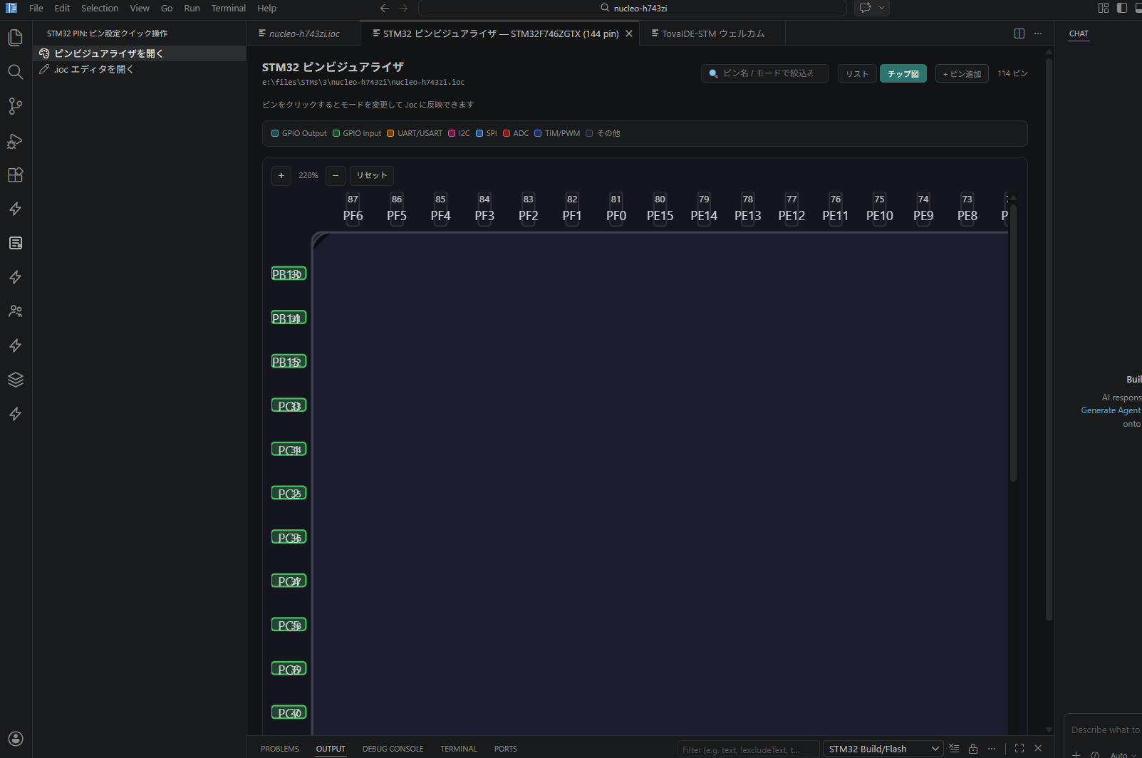Clear the output panel contents
Viewport: 1142px width, 758px height.
coord(954,749)
